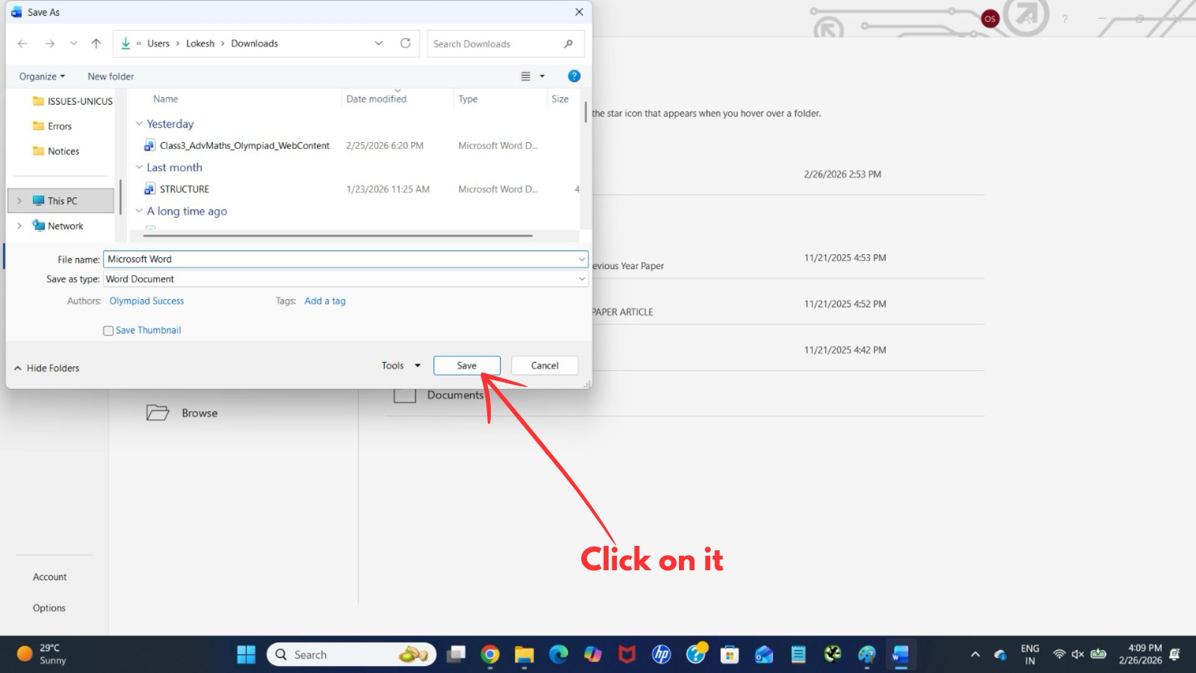Click Hide Folders to collapse the dialog

[x=46, y=368]
